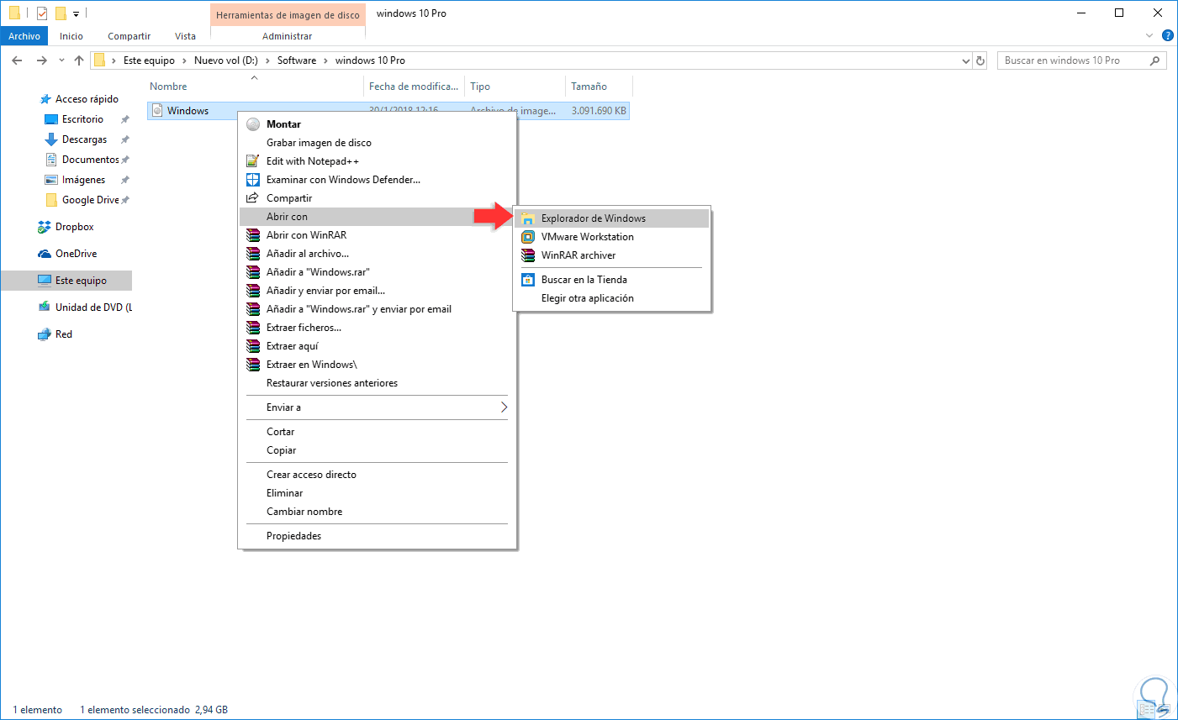Start the search with the magnifier icon
The width and height of the screenshot is (1178, 720).
pos(1154,60)
